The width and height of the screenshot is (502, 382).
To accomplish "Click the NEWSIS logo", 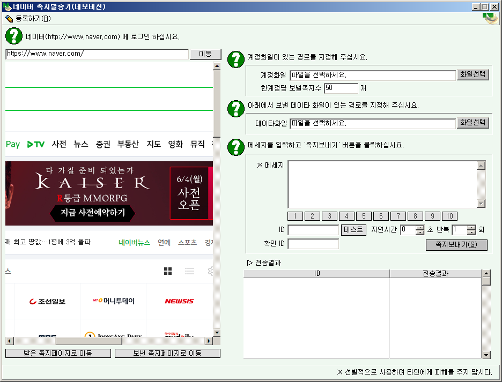I will pos(179,301).
